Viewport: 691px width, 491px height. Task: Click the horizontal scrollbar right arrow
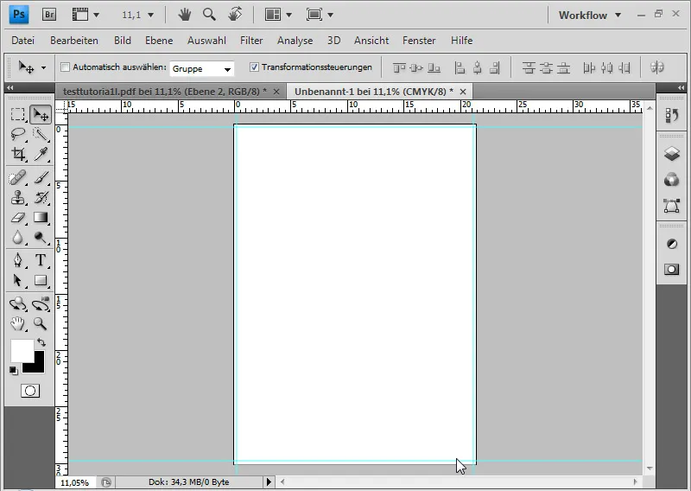pos(635,481)
